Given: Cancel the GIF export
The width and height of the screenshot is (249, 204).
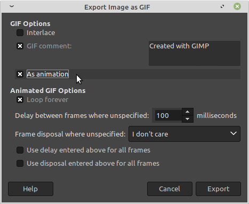Looking at the screenshot, I should 170,189.
